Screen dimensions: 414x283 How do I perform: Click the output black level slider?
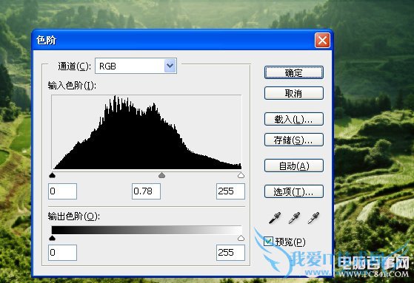point(53,238)
